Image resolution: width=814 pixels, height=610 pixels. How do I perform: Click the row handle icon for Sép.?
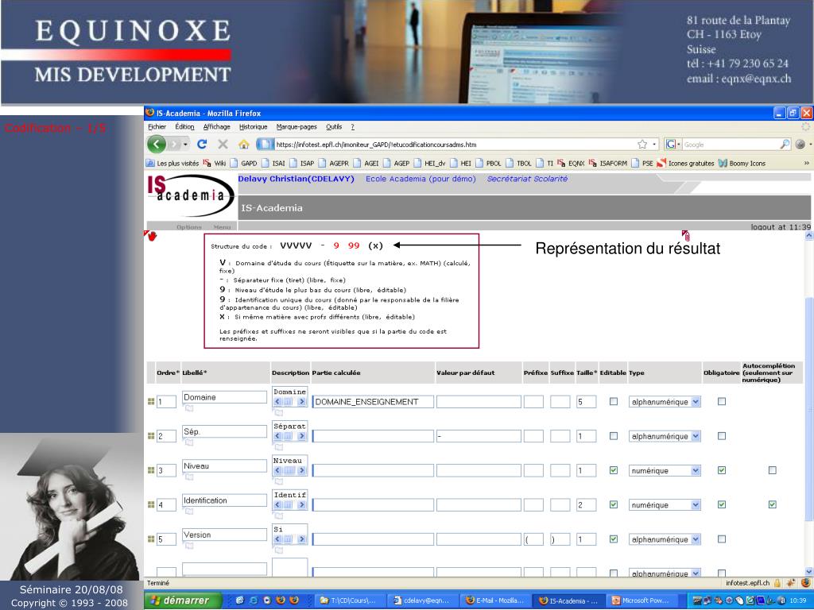(151, 436)
